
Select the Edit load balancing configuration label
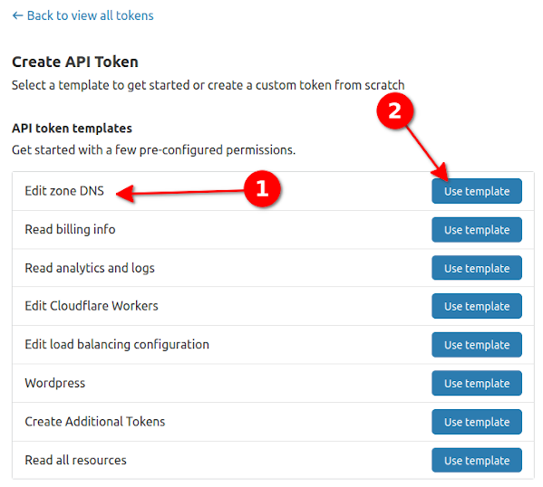(117, 345)
